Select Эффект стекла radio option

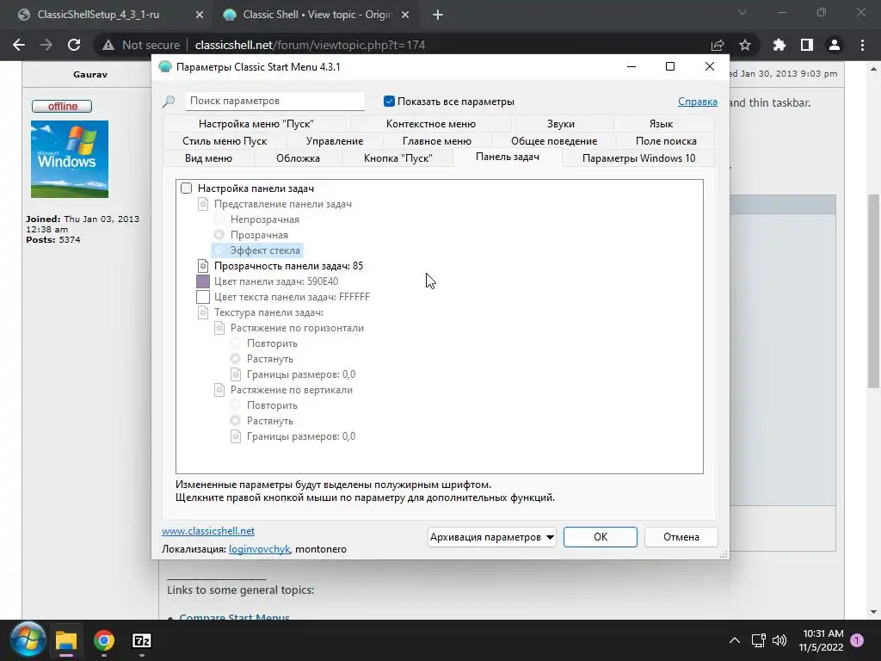tap(219, 250)
